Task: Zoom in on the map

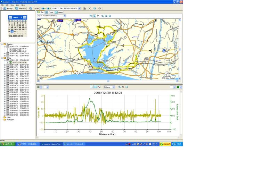Action: [103, 16]
